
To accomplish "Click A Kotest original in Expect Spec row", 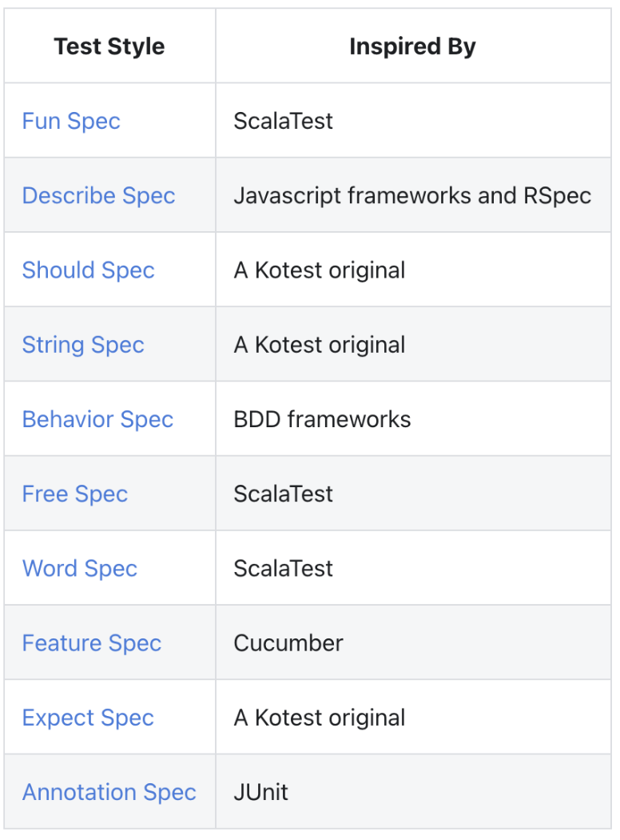I will (x=319, y=718).
